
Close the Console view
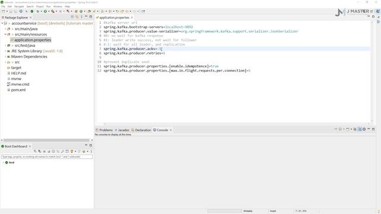171,130
